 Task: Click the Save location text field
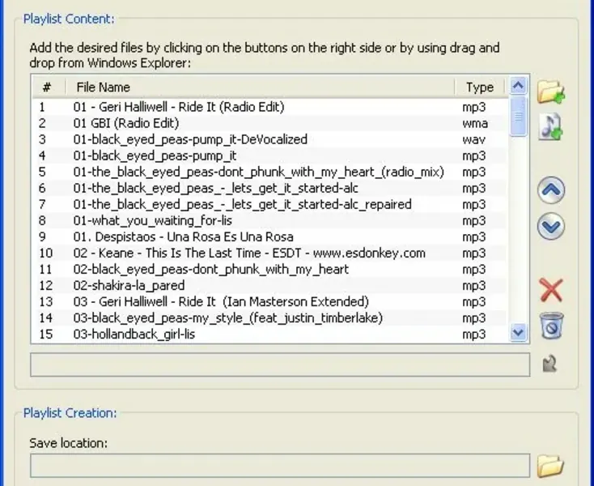280,466
